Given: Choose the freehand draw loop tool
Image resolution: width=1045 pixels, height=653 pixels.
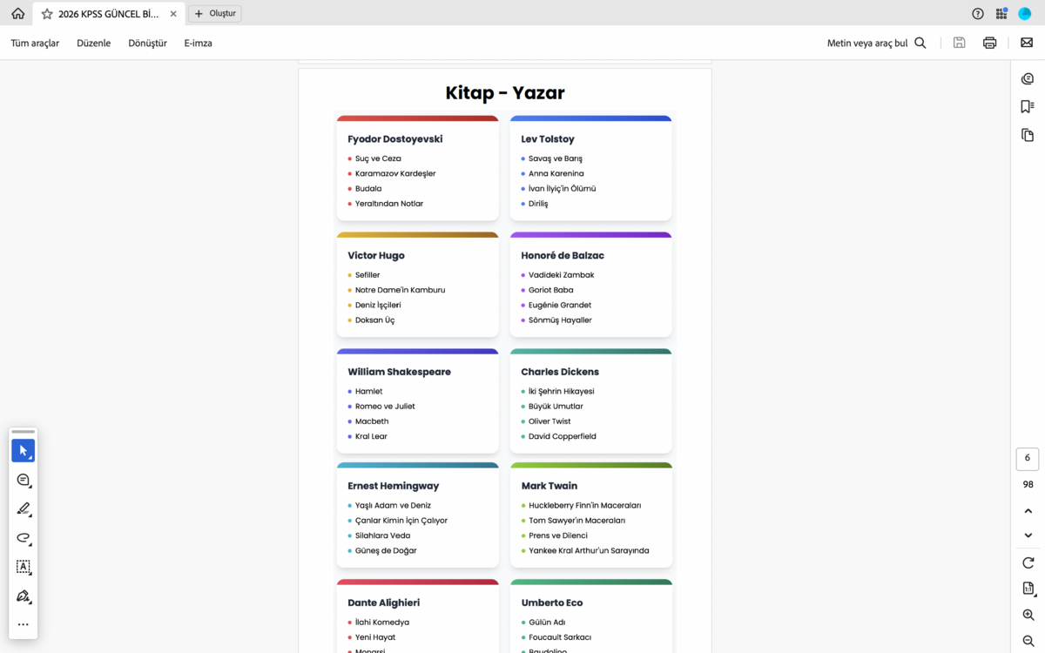Looking at the screenshot, I should tap(24, 538).
